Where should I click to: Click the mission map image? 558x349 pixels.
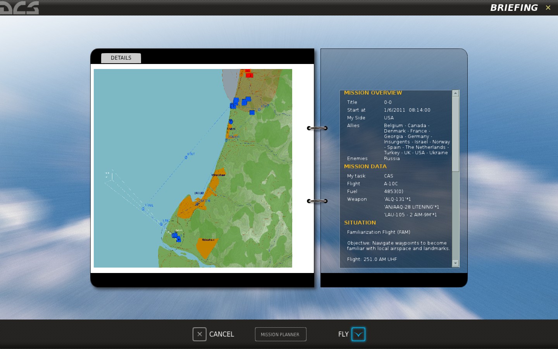[x=193, y=168]
